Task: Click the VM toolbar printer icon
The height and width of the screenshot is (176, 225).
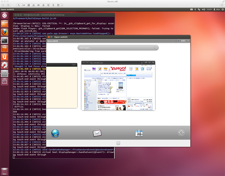Action: [x=58, y=5]
